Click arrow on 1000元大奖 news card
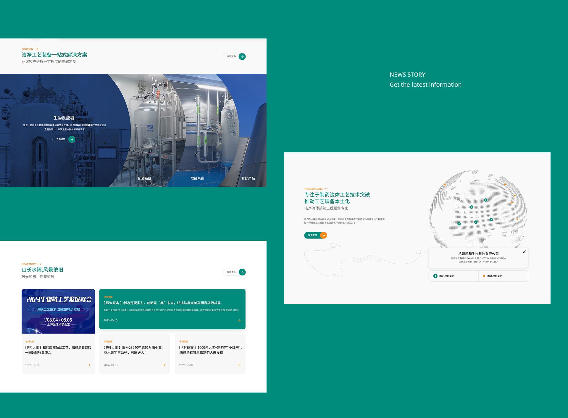This screenshot has height=418, width=568. [x=239, y=365]
